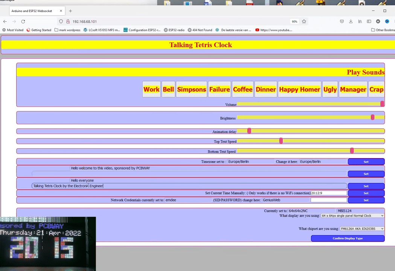This screenshot has width=395, height=271.
Task: Toggle the sidebar view icon
Action: pos(369,21)
